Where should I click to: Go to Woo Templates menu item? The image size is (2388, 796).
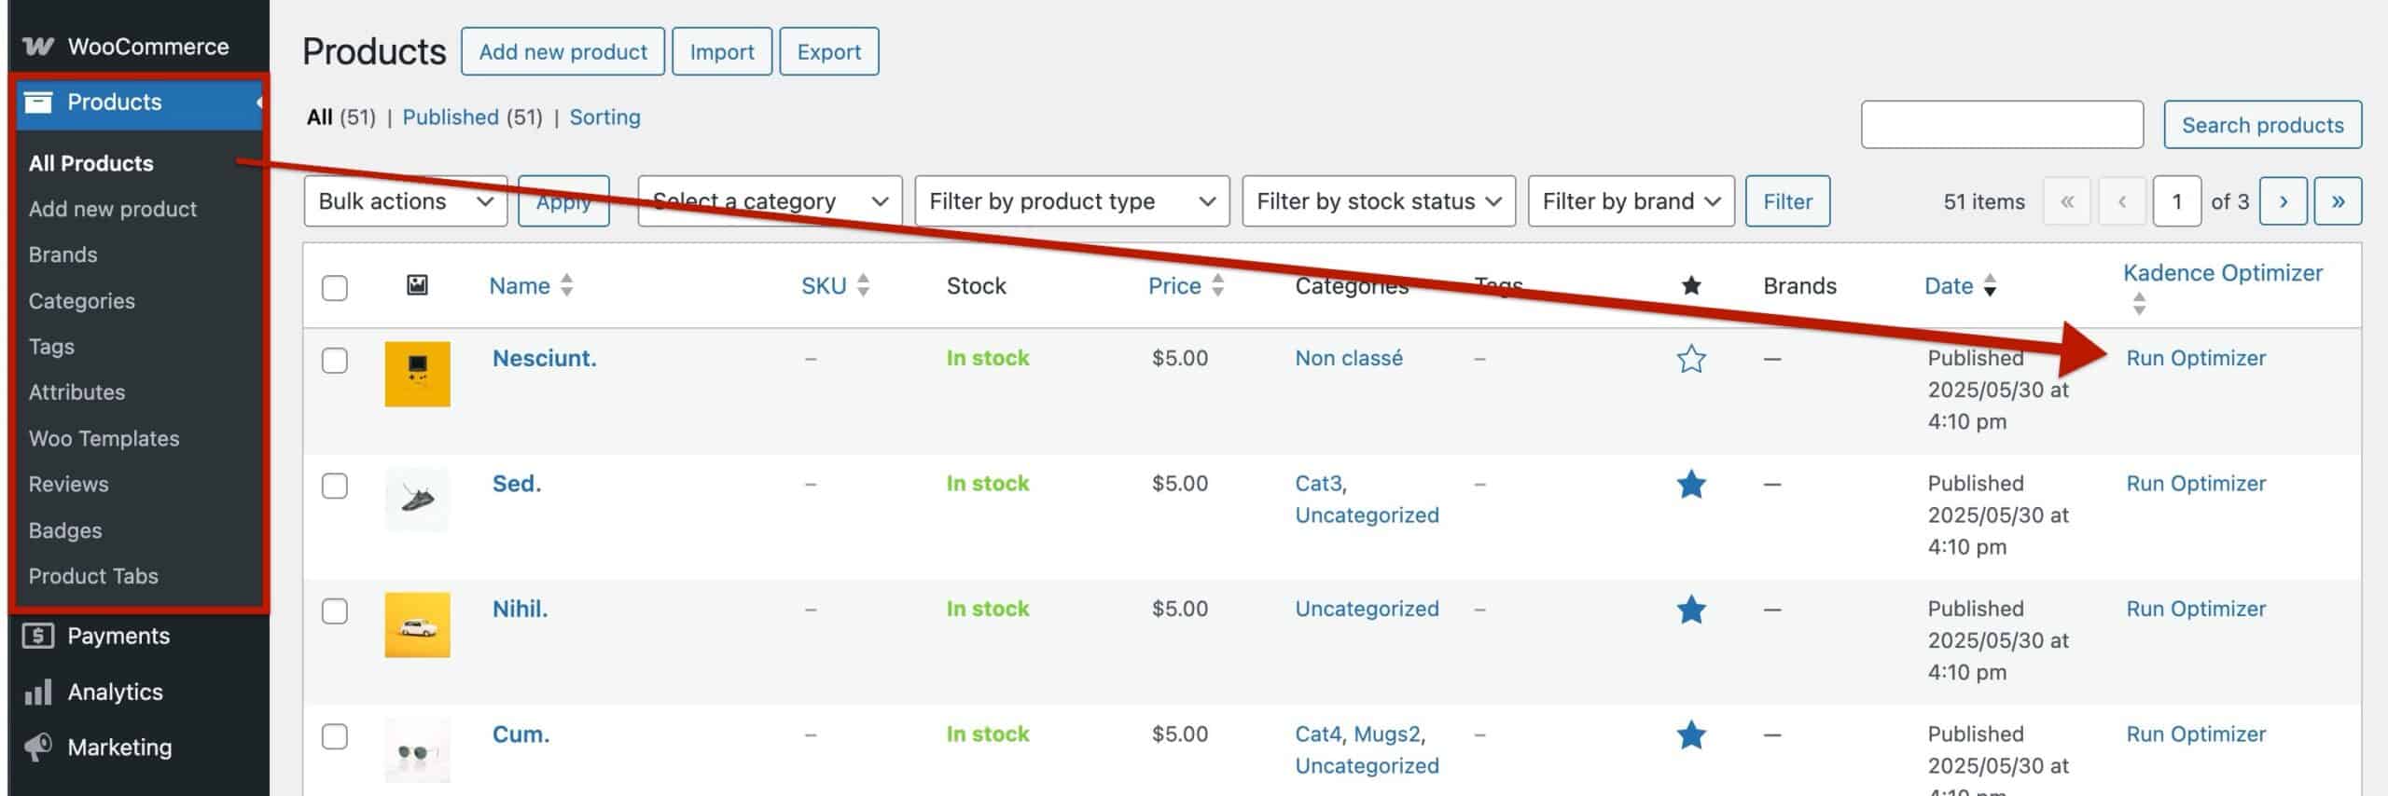pyautogui.click(x=104, y=438)
